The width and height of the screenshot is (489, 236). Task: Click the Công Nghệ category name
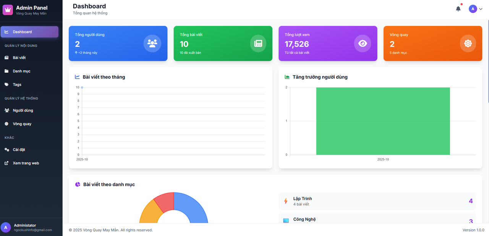click(x=304, y=219)
